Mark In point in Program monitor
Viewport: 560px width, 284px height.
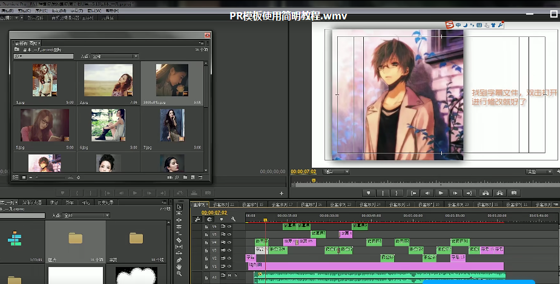tap(383, 193)
